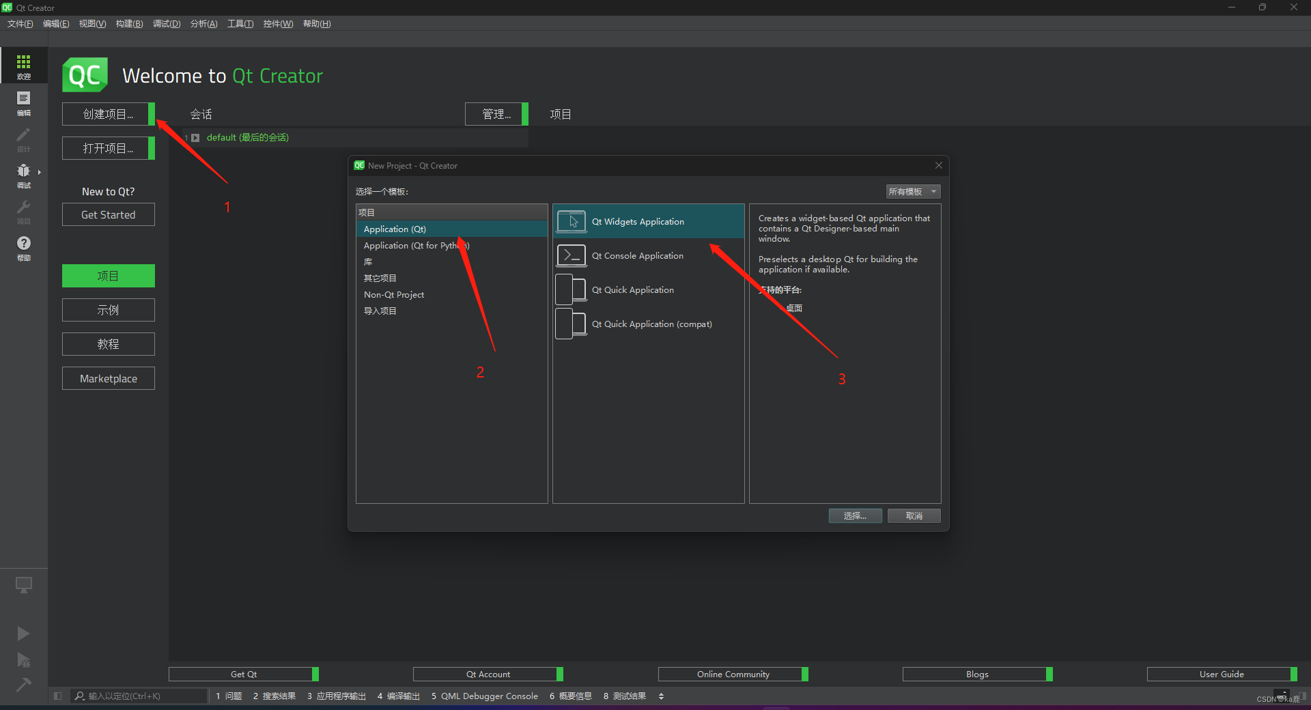This screenshot has width=1311, height=710.
Task: Click the Qt Console Application template icon
Action: click(572, 255)
